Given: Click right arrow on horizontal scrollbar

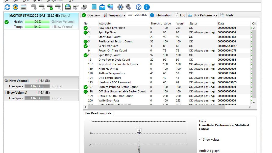Looking at the screenshot, I should point(250,107).
